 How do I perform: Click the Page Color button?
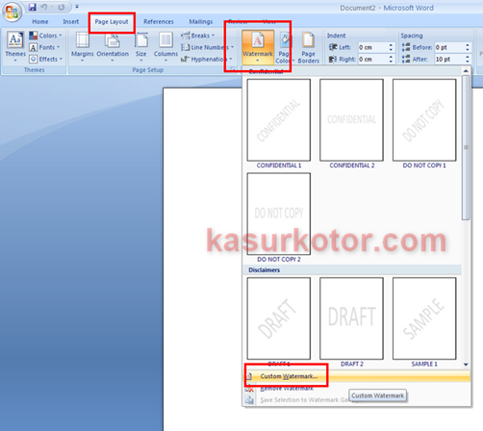284,47
